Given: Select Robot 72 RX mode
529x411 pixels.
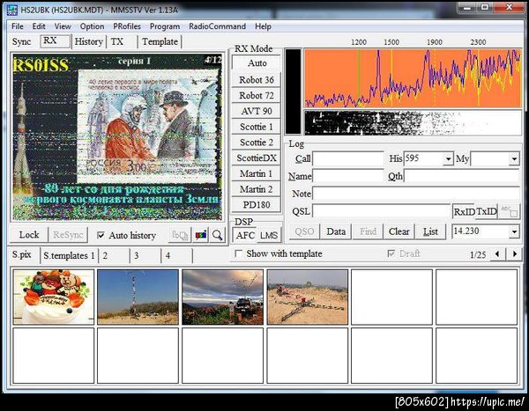Looking at the screenshot, I should [x=257, y=95].
